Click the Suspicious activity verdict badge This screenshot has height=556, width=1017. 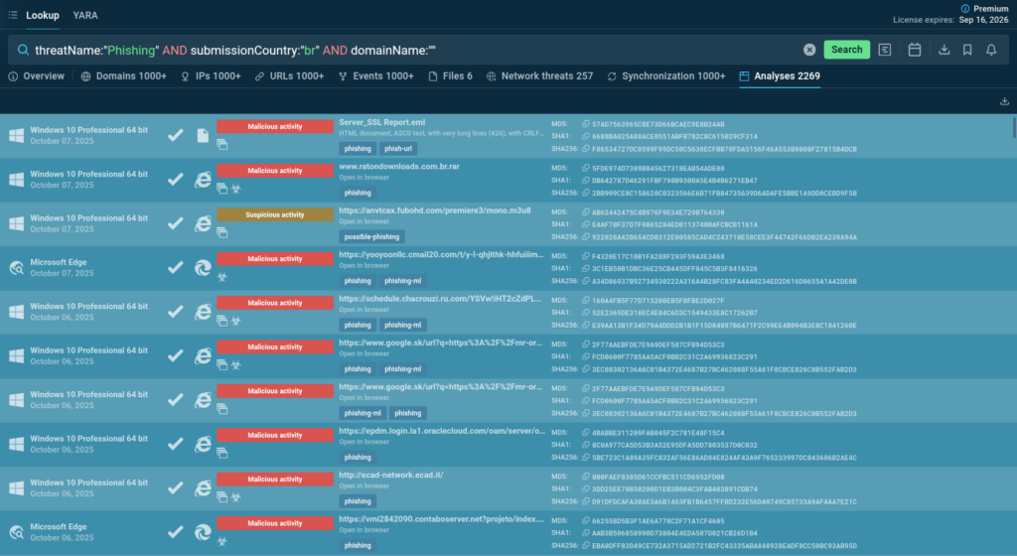[x=275, y=214]
